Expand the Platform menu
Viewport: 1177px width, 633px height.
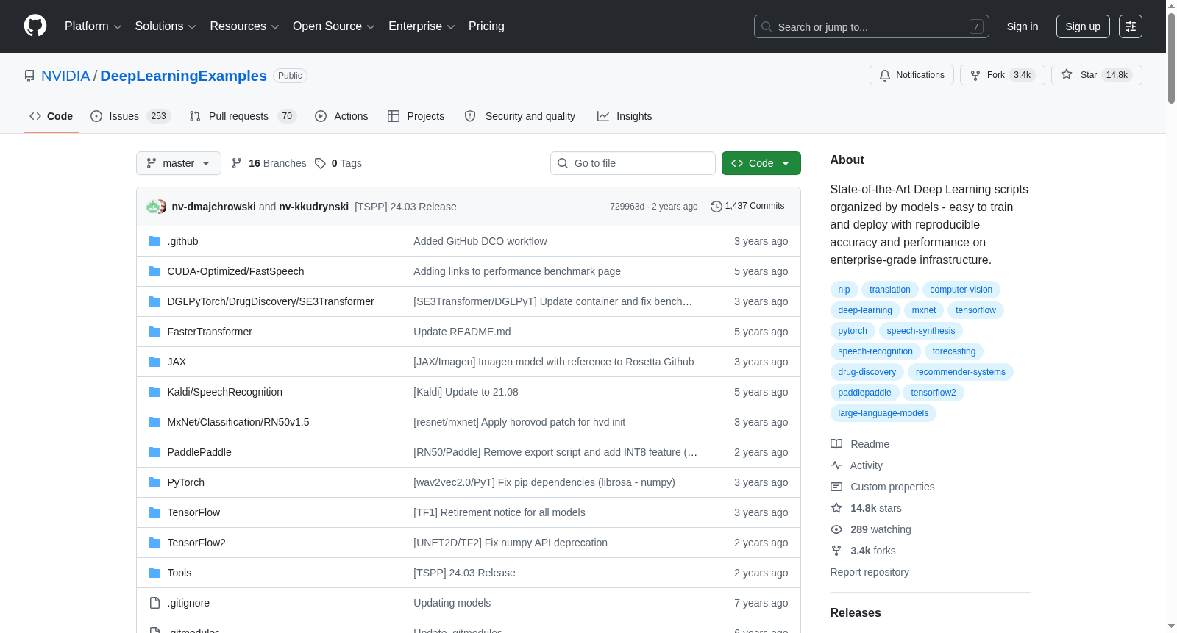point(93,26)
